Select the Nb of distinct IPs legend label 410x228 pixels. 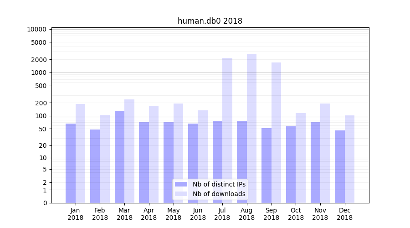(219, 184)
